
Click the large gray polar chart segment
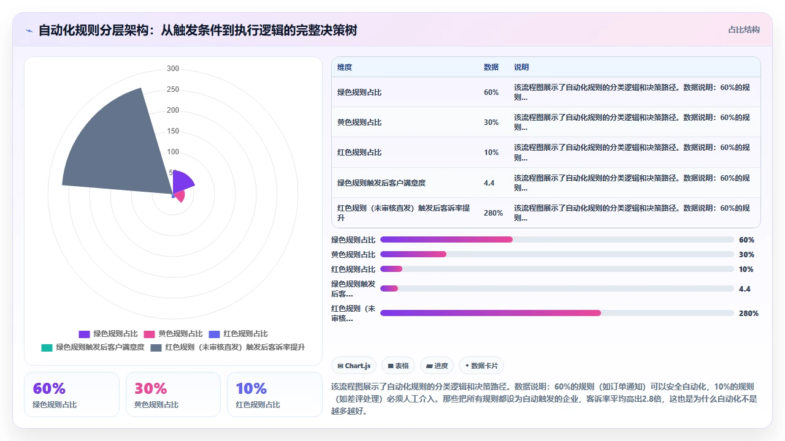(x=117, y=147)
